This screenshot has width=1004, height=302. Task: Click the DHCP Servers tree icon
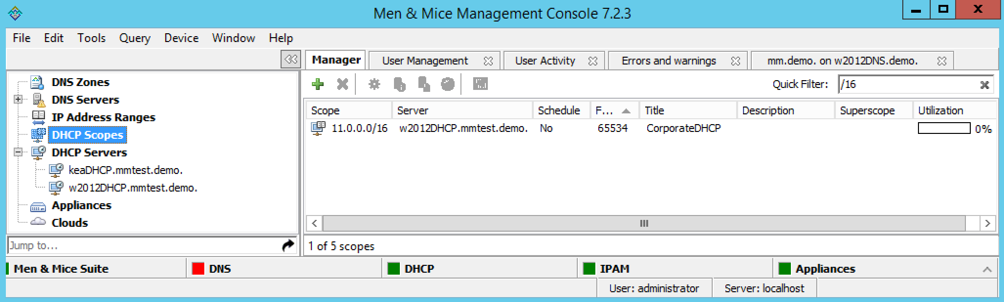pos(38,152)
